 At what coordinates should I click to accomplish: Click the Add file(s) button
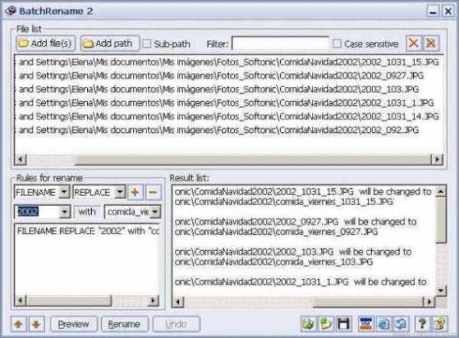point(46,44)
